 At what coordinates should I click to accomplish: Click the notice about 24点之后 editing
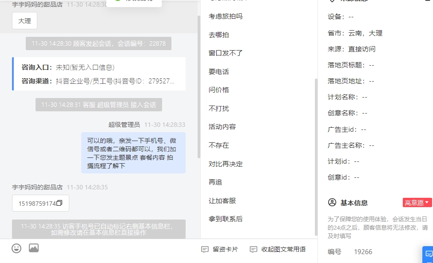point(377,228)
